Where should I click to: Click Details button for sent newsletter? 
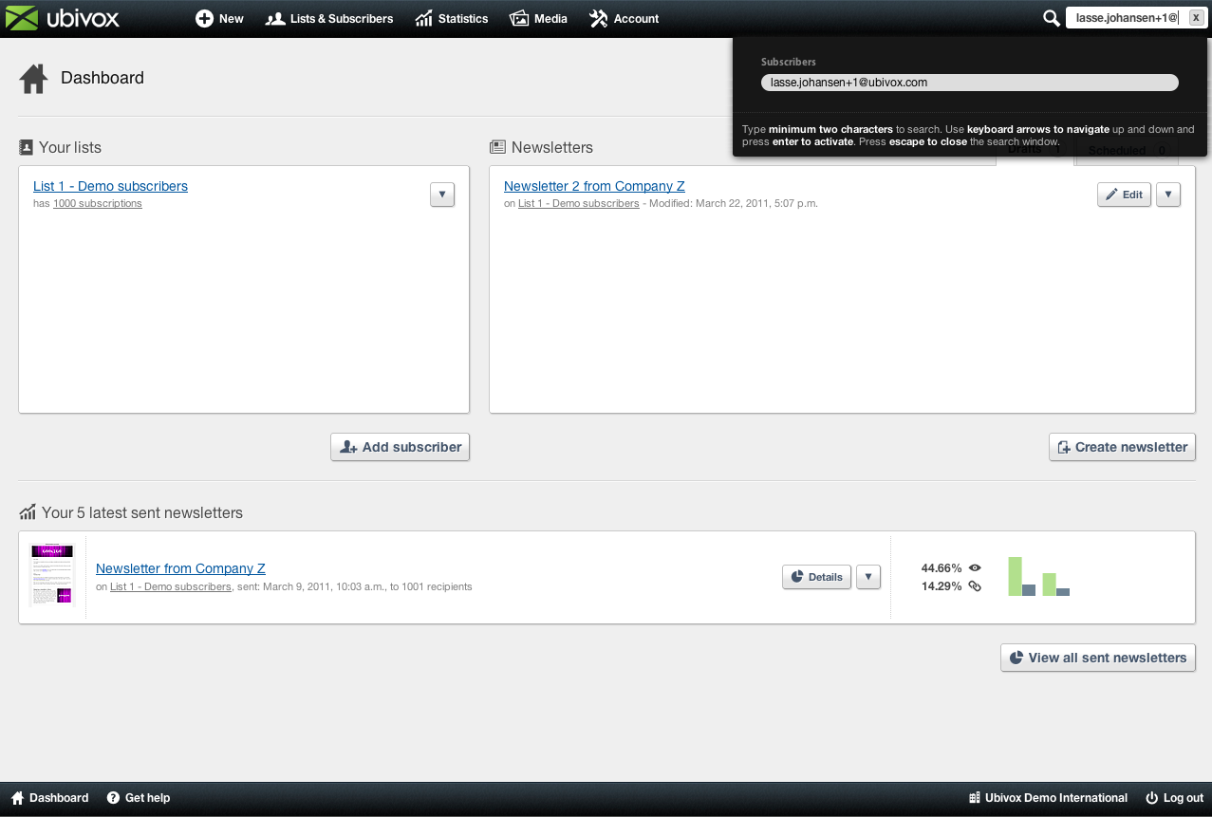[x=816, y=577]
